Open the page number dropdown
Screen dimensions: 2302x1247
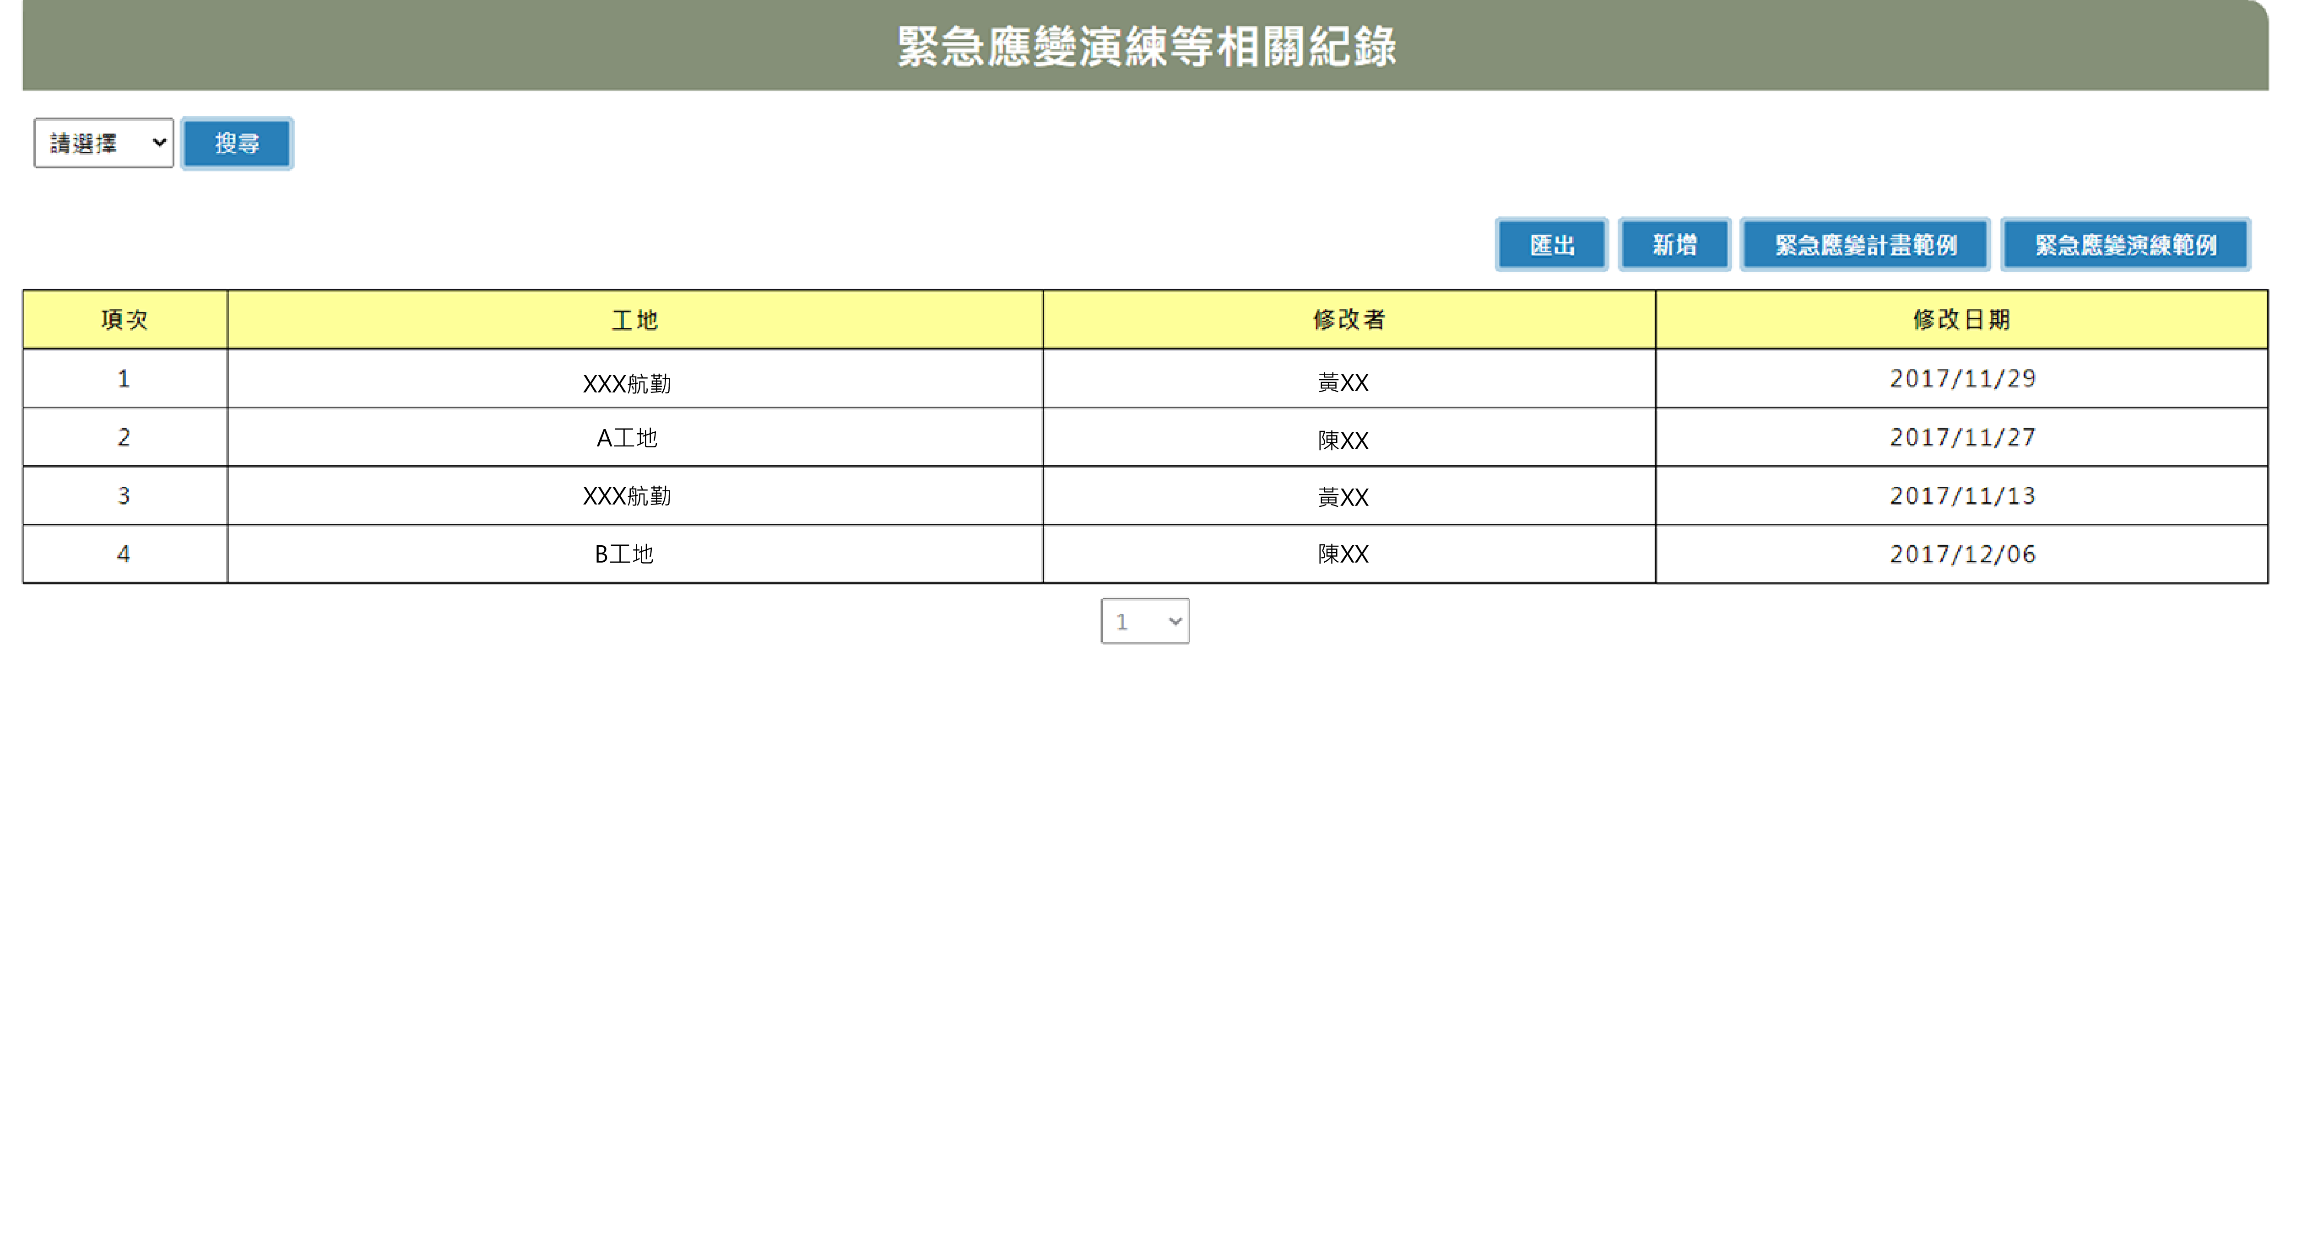(1145, 621)
